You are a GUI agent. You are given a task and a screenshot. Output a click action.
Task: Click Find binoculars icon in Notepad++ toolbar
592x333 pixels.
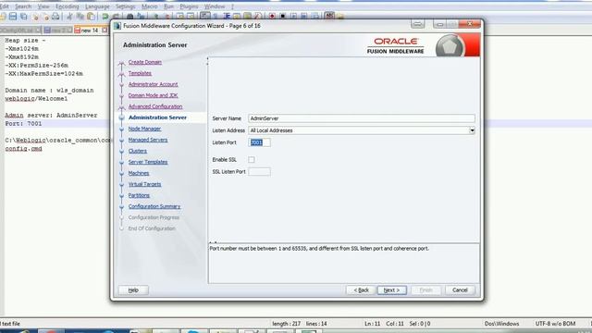click(x=129, y=17)
